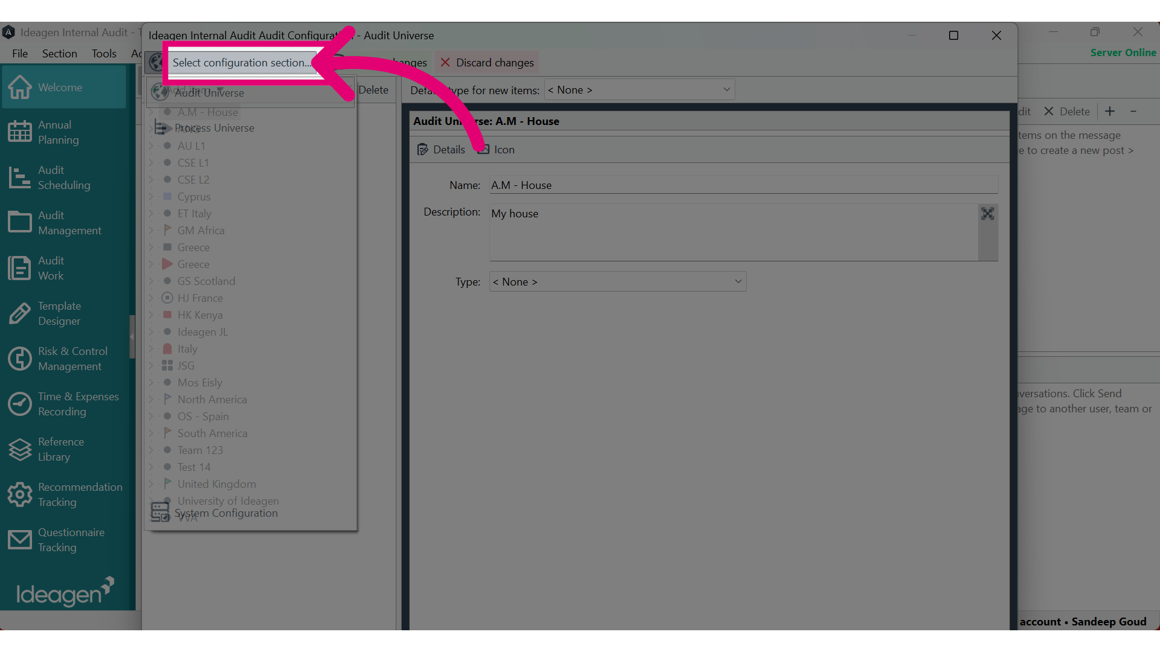Click the Details tab pencil icon

coord(422,150)
